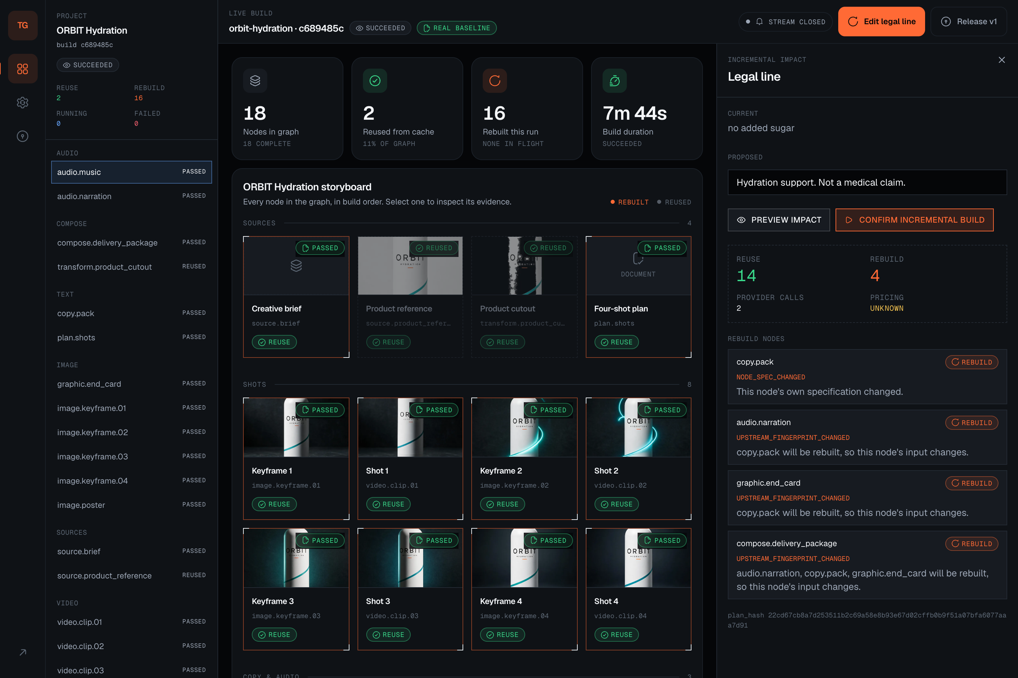Open the Keyframe 4 thumbnail
The image size is (1018, 678).
(524, 558)
